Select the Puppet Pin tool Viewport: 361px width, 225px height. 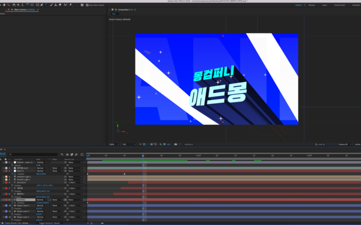(70, 5)
